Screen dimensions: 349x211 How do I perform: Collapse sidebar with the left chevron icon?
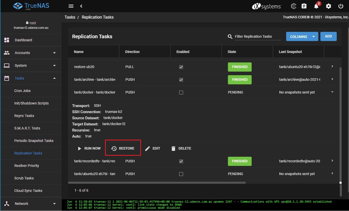pos(81,6)
